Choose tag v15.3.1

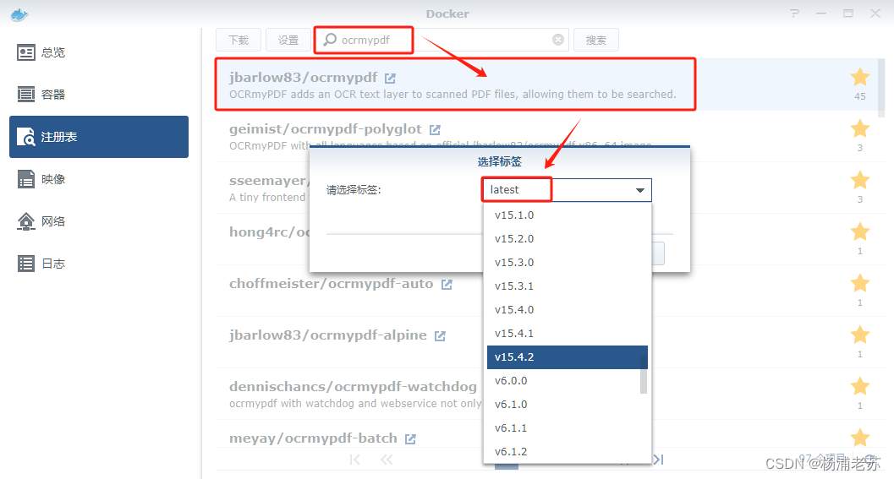click(x=568, y=286)
